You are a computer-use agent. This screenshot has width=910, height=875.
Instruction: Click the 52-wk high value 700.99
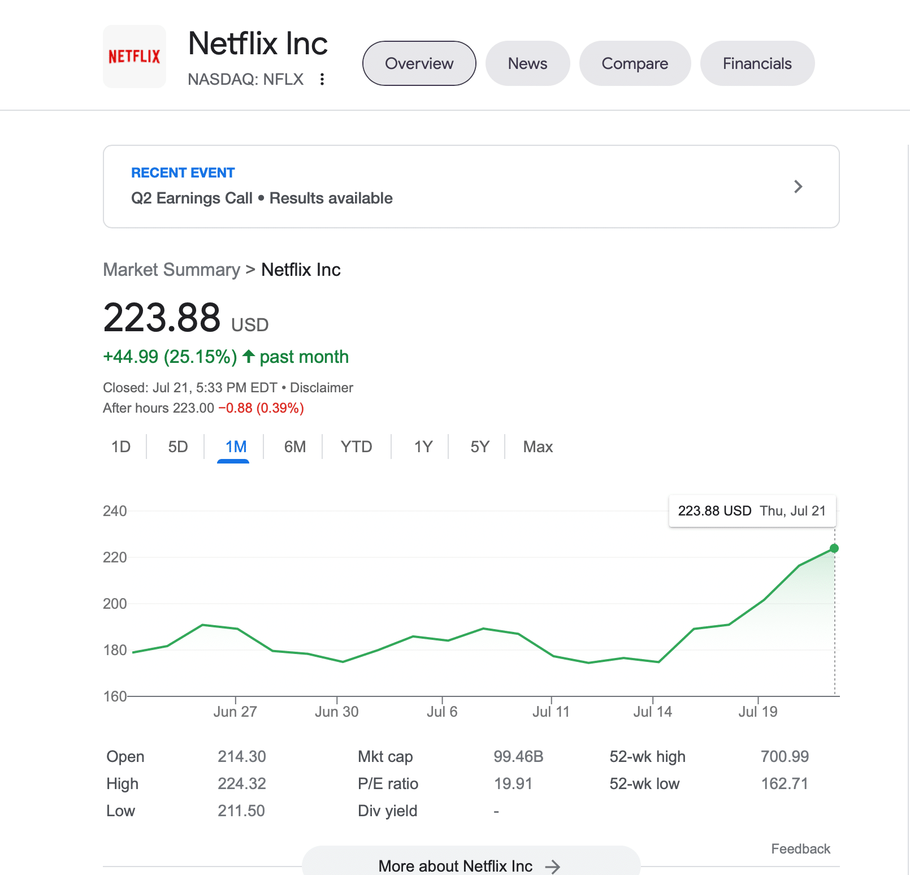[785, 756]
